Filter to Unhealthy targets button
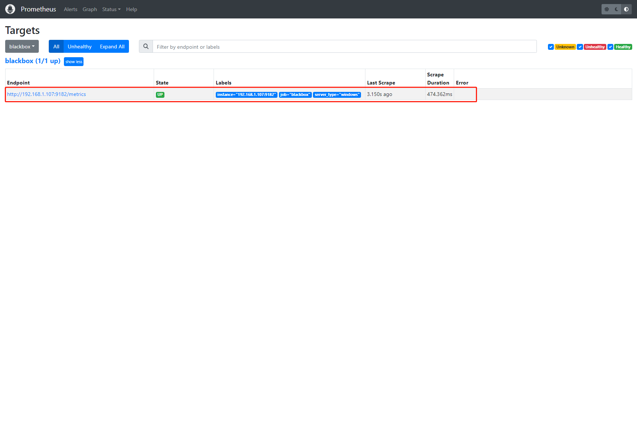The height and width of the screenshot is (441, 637). point(79,46)
